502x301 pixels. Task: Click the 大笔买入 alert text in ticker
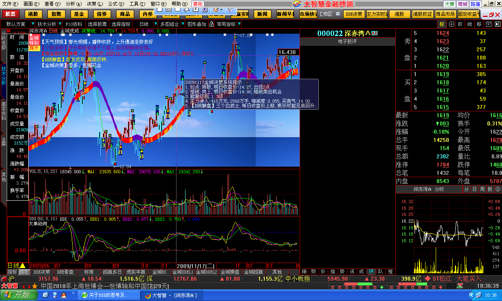pos(469,279)
